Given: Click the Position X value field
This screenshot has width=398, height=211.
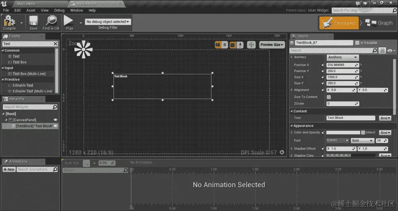Looking at the screenshot, I should [342, 65].
